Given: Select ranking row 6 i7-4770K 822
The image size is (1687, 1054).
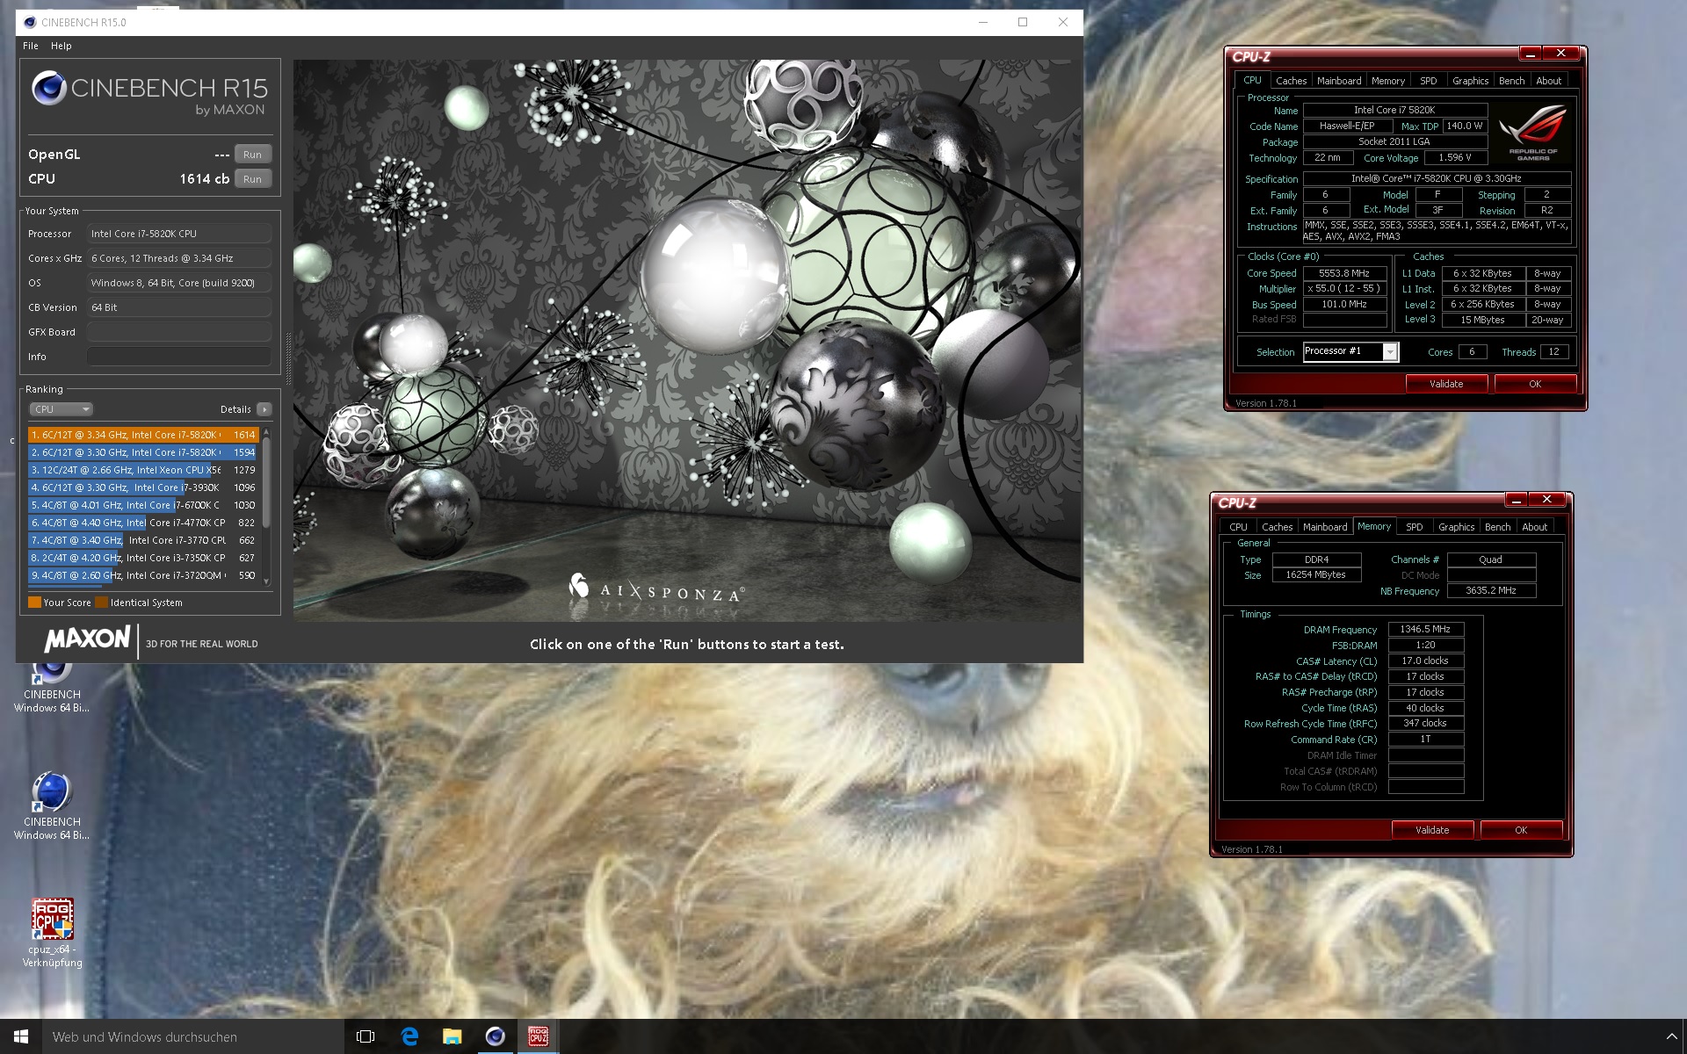Looking at the screenshot, I should (142, 523).
